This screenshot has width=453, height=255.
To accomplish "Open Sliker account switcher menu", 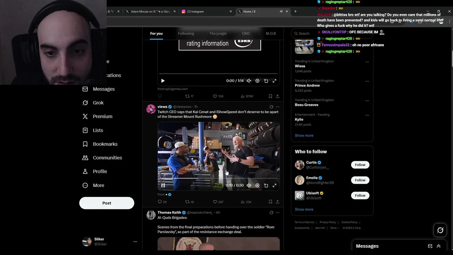I will [135, 242].
